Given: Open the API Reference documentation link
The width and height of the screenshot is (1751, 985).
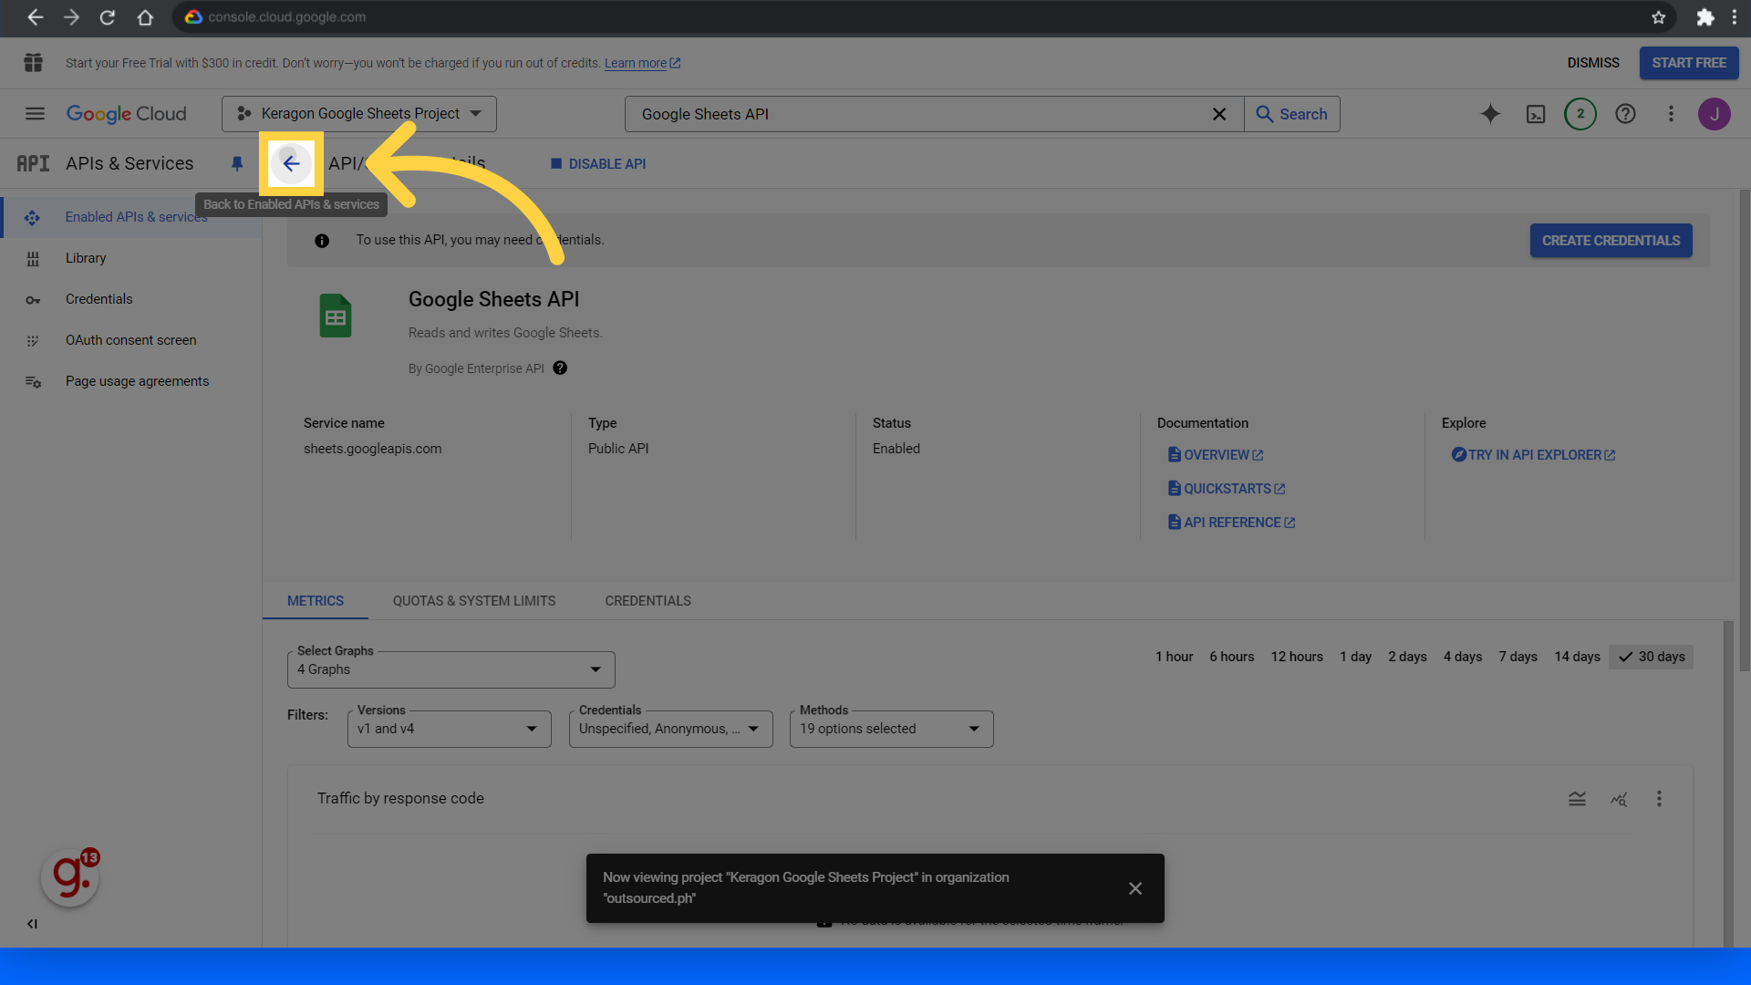Looking at the screenshot, I should (1232, 523).
